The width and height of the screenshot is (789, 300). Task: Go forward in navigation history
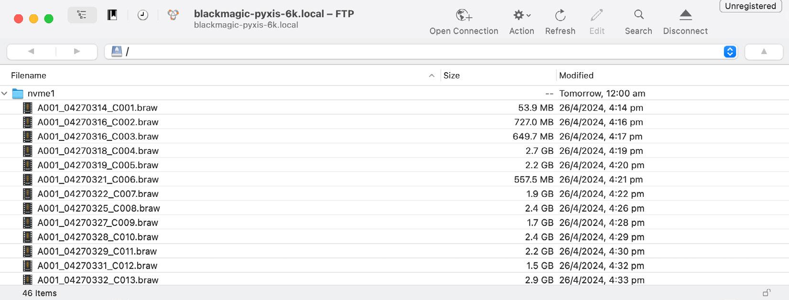pos(77,52)
